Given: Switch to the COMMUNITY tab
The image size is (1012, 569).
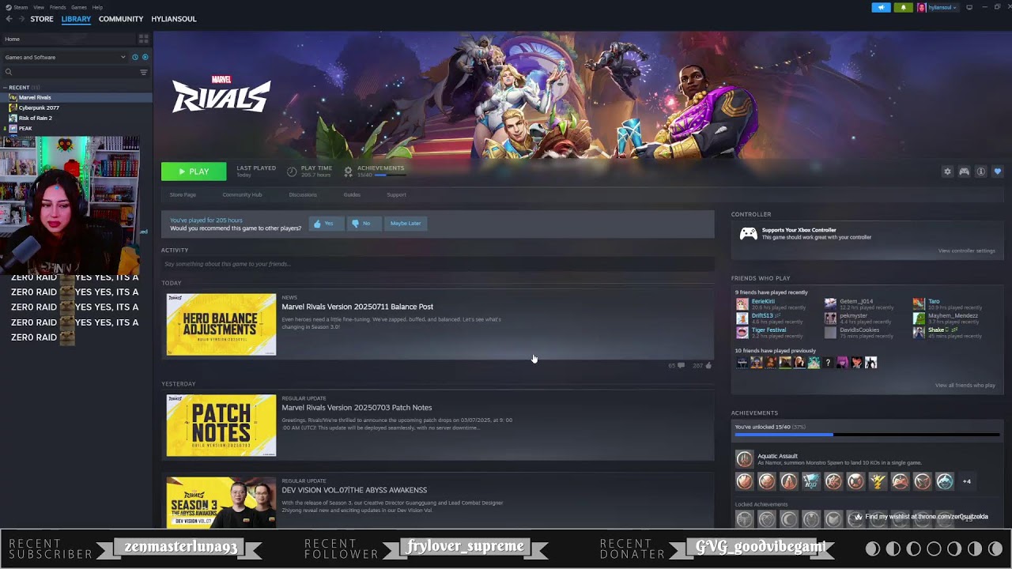Looking at the screenshot, I should coord(121,19).
